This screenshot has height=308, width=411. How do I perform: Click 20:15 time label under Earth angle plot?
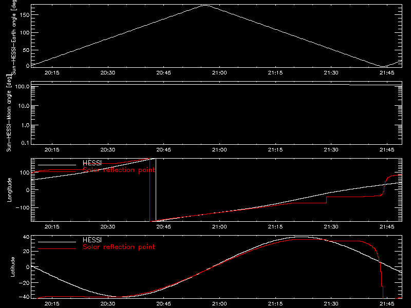pyautogui.click(x=52, y=72)
